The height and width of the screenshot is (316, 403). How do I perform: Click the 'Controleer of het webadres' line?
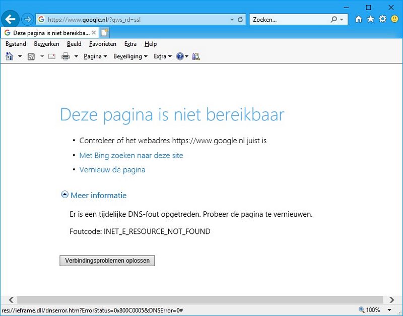[173, 141]
